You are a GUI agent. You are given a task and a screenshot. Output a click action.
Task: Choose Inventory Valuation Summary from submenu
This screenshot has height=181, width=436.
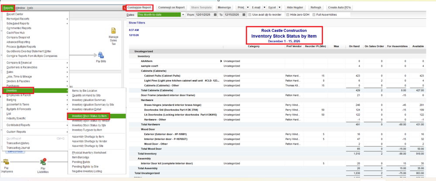tap(90, 100)
